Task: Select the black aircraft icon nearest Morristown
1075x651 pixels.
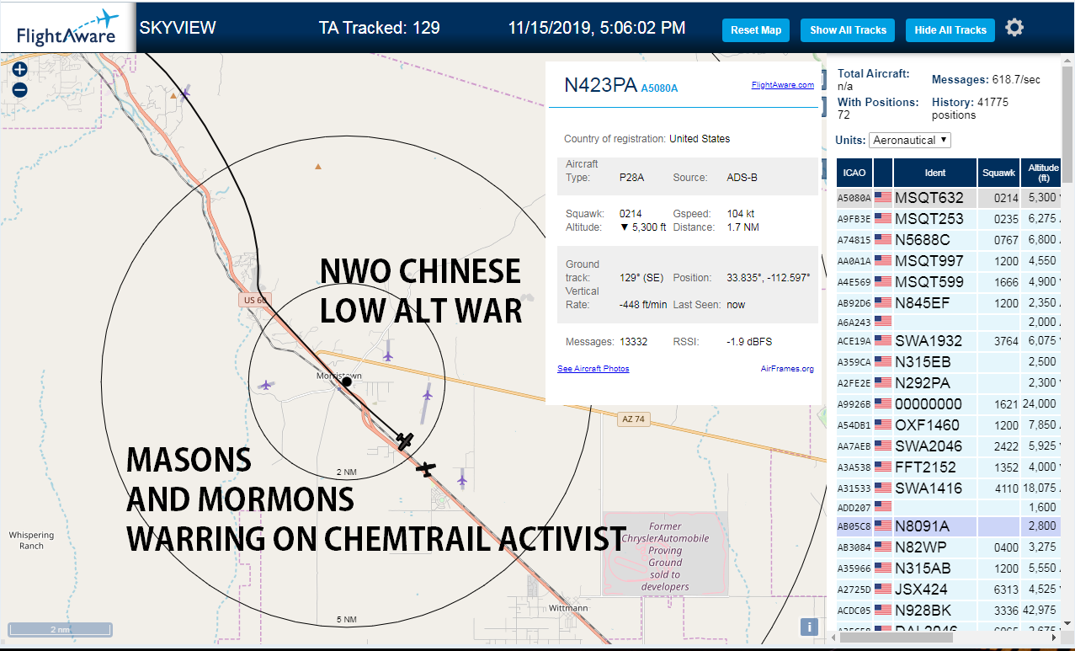Action: 406,441
